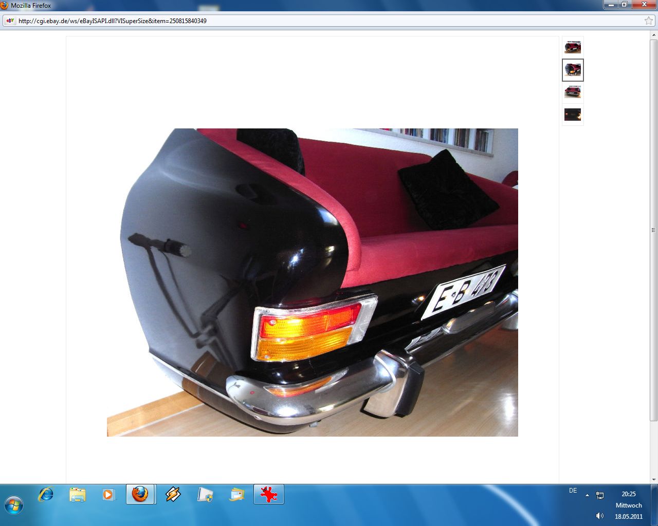Click the URL text in the address bar
This screenshot has width=658, height=526.
coord(112,21)
